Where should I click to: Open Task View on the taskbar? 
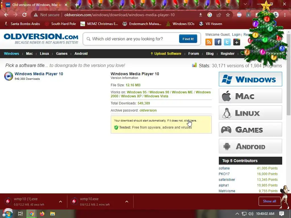point(20,214)
